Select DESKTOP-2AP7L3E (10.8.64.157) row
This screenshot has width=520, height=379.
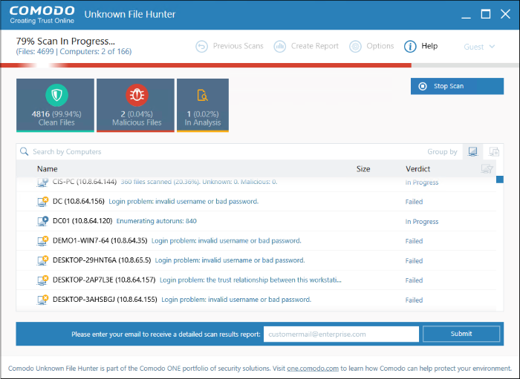tap(256, 280)
